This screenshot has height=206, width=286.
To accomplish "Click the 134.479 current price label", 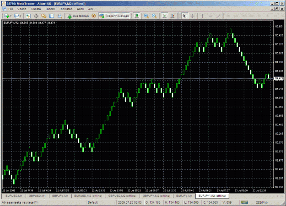I will coord(279,78).
